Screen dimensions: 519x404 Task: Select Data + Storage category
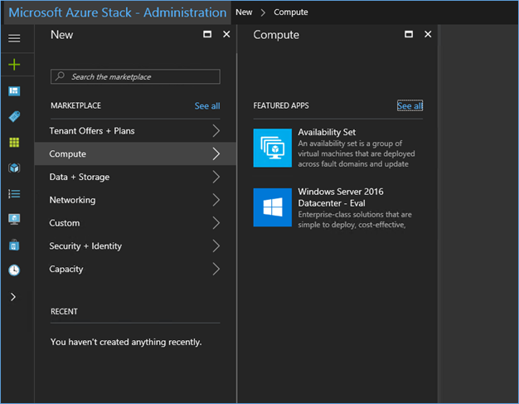(135, 177)
